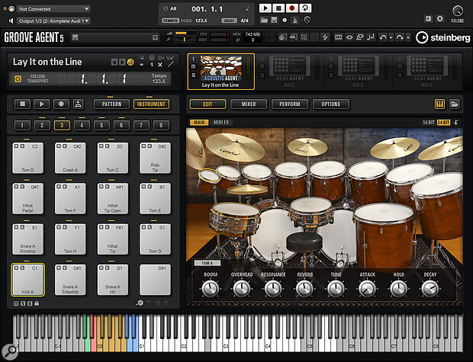Select pad group 5 button
Image resolution: width=473 pixels, height=362 pixels.
point(101,125)
